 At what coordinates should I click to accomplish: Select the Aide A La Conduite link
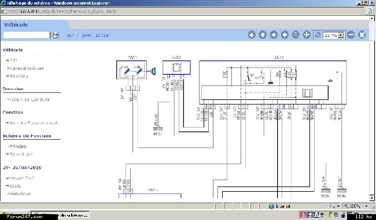(30, 99)
